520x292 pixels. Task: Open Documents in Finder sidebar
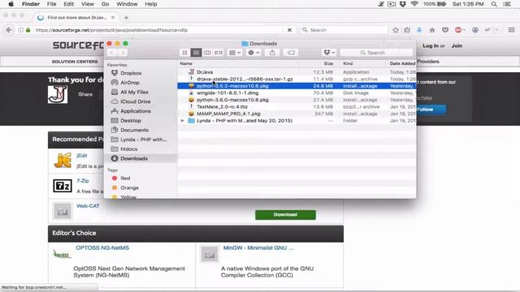point(134,130)
